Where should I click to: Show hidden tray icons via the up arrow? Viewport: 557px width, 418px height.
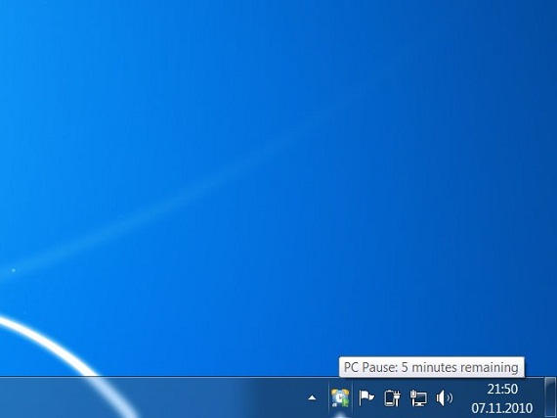(312, 397)
